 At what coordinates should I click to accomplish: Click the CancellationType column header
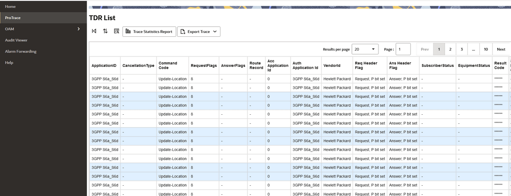click(x=138, y=66)
